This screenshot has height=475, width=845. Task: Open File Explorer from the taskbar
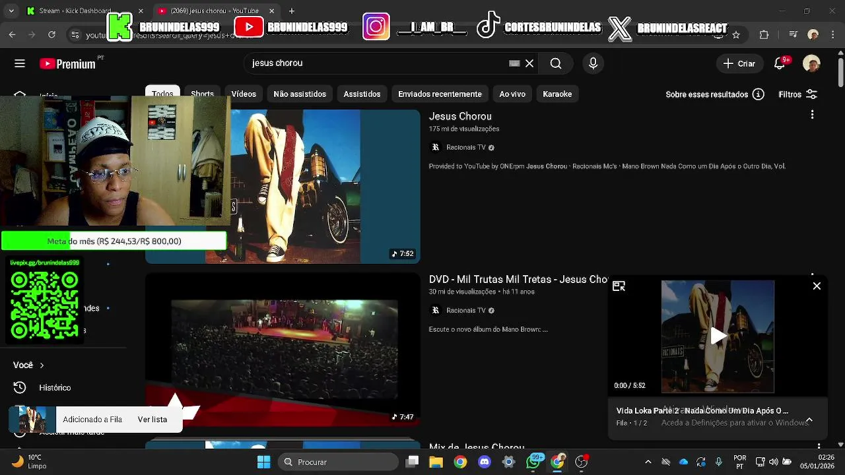pyautogui.click(x=436, y=462)
